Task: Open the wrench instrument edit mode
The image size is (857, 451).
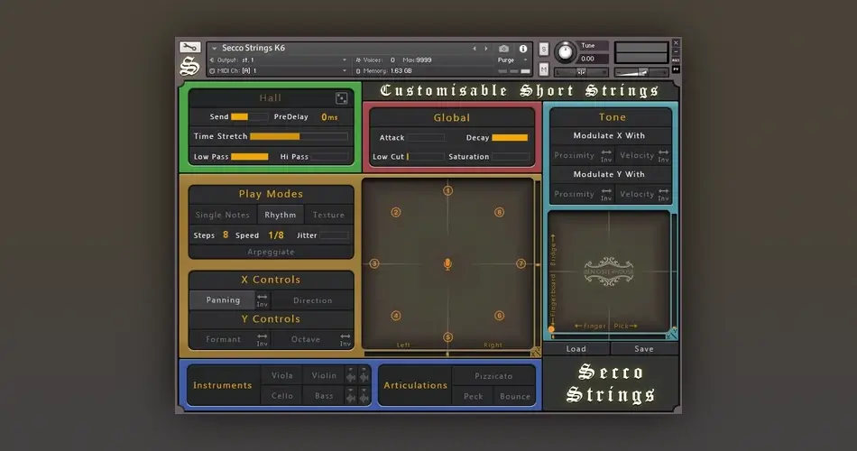Action: (190, 48)
